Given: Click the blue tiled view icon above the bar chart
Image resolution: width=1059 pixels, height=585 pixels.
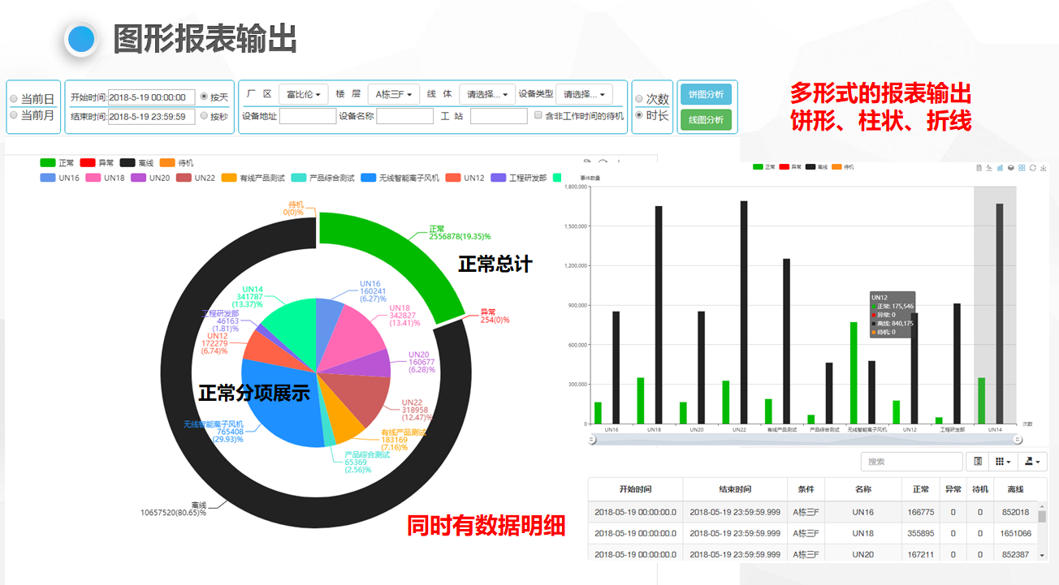Looking at the screenshot, I should tap(1022, 168).
